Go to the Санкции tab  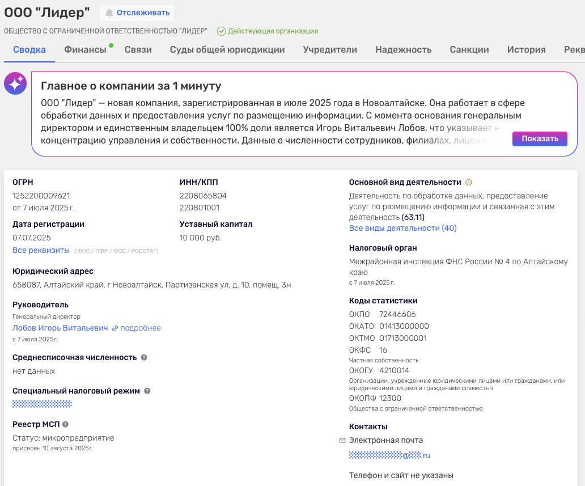(x=469, y=50)
